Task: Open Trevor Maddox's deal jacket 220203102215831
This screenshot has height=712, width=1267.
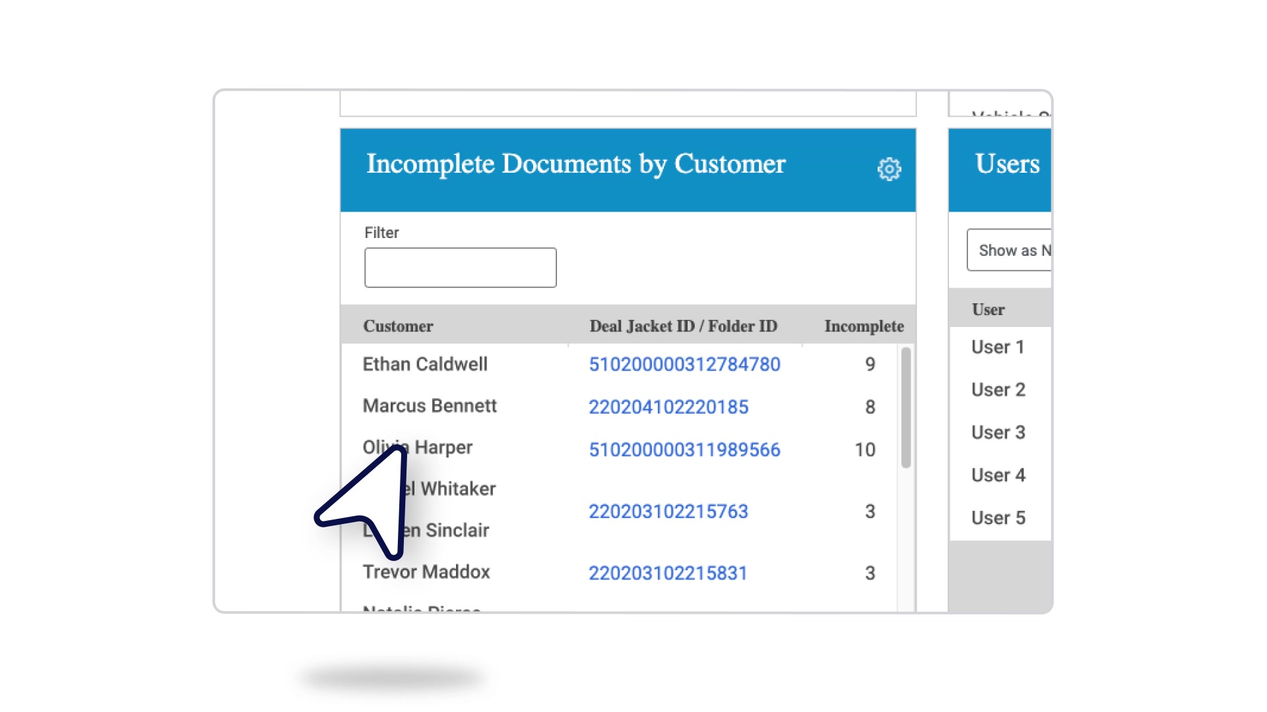Action: click(x=668, y=573)
